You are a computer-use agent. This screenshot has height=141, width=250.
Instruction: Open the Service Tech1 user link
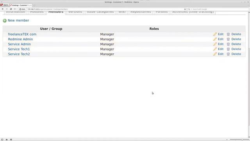19,49
